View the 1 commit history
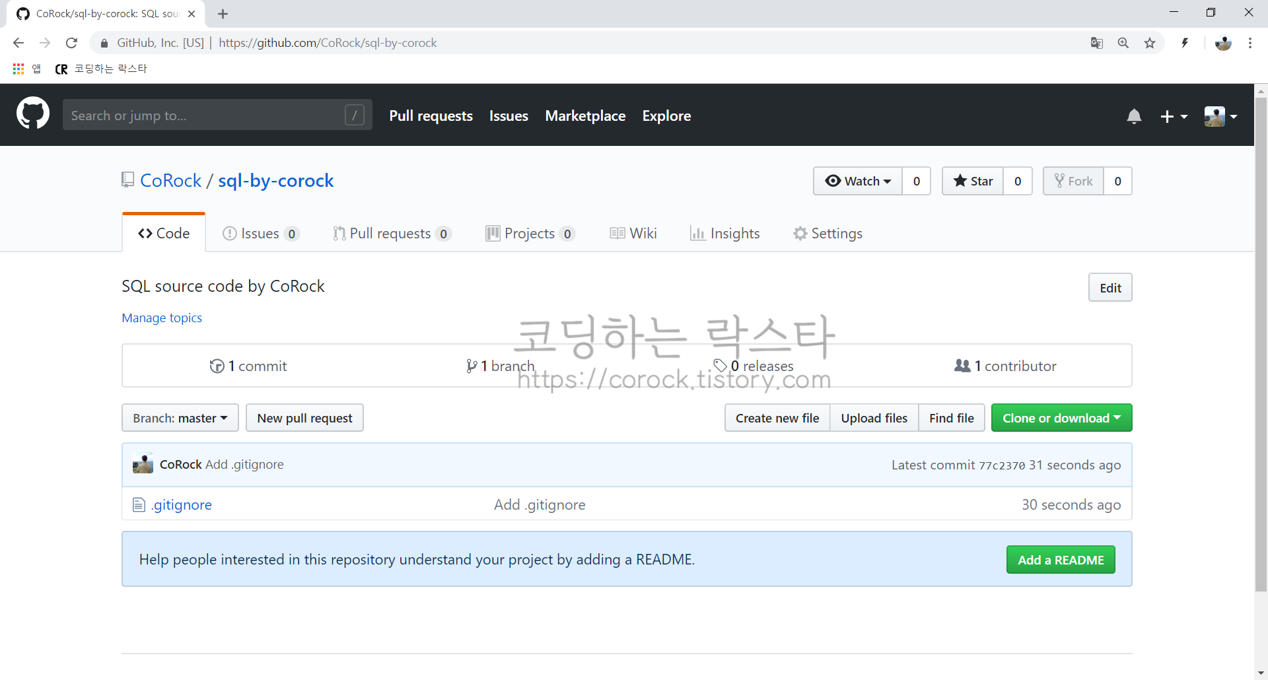The image size is (1268, 680). coord(248,366)
